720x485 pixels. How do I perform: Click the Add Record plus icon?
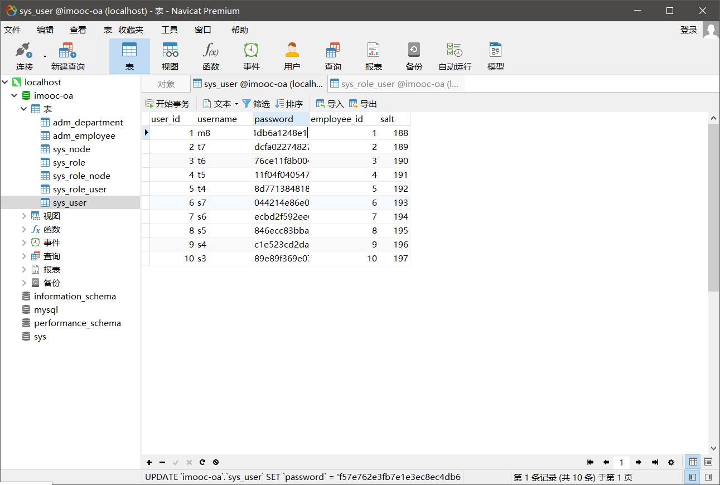pyautogui.click(x=149, y=462)
